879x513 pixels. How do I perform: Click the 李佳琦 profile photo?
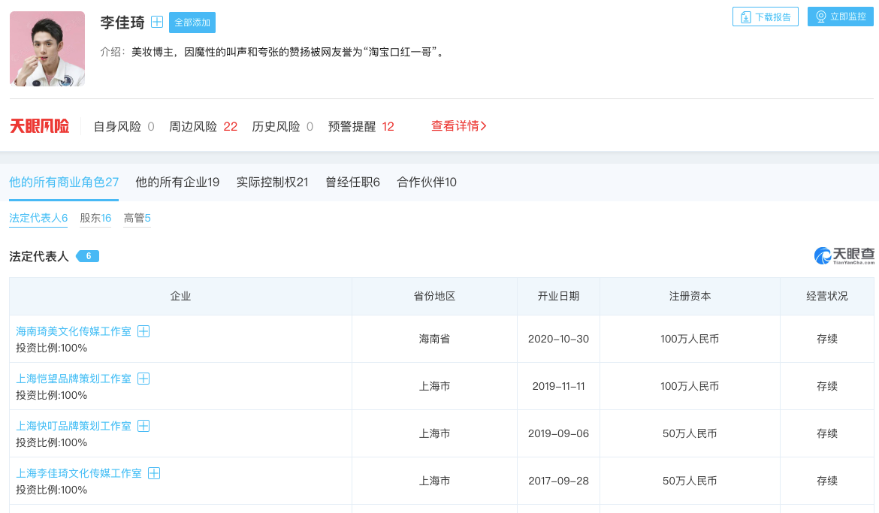tap(47, 49)
